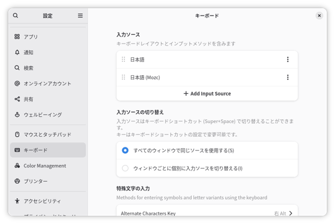Open the hamburger menu in the sidebar header
Image resolution: width=335 pixels, height=224 pixels.
point(80,16)
